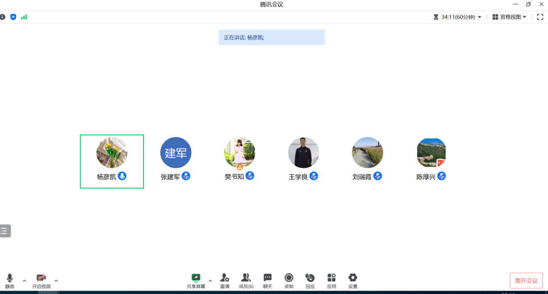This screenshot has width=548, height=294.
Task: Open the 回应 reactions panel
Action: click(310, 279)
